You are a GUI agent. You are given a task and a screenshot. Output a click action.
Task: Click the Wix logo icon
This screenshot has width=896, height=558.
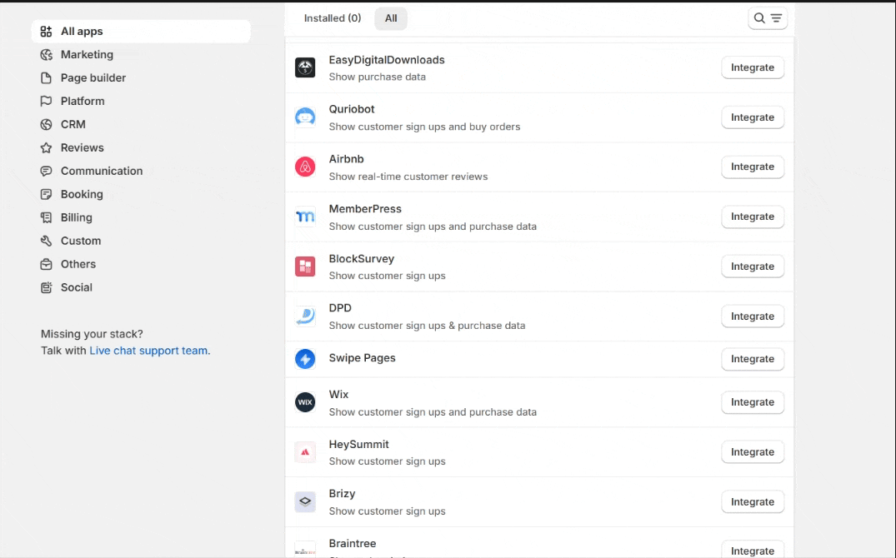pos(305,402)
